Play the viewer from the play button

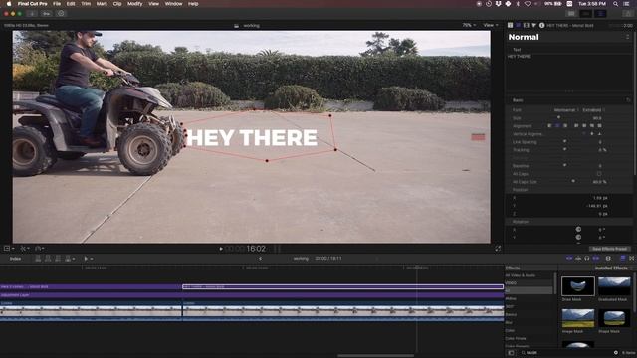pos(221,249)
